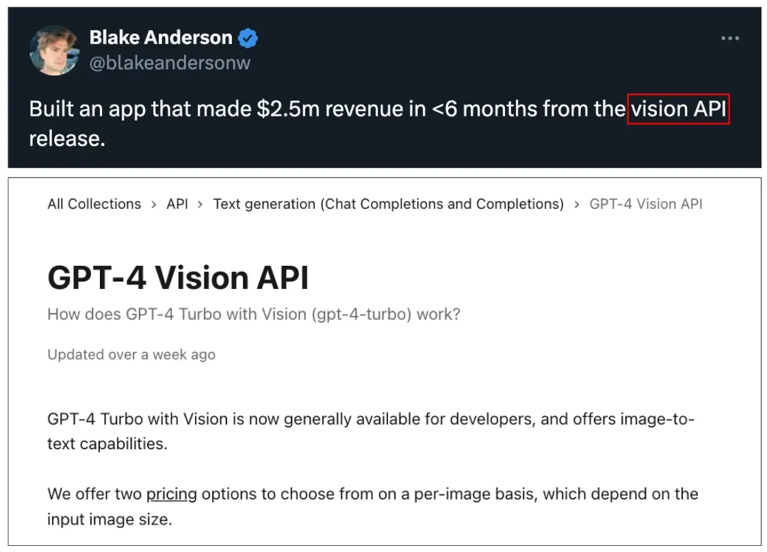767x552 pixels.
Task: Click the API breadcrumb link
Action: click(177, 203)
